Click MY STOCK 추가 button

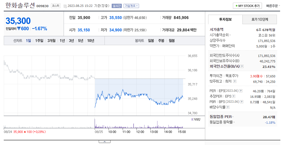pos(248,6)
